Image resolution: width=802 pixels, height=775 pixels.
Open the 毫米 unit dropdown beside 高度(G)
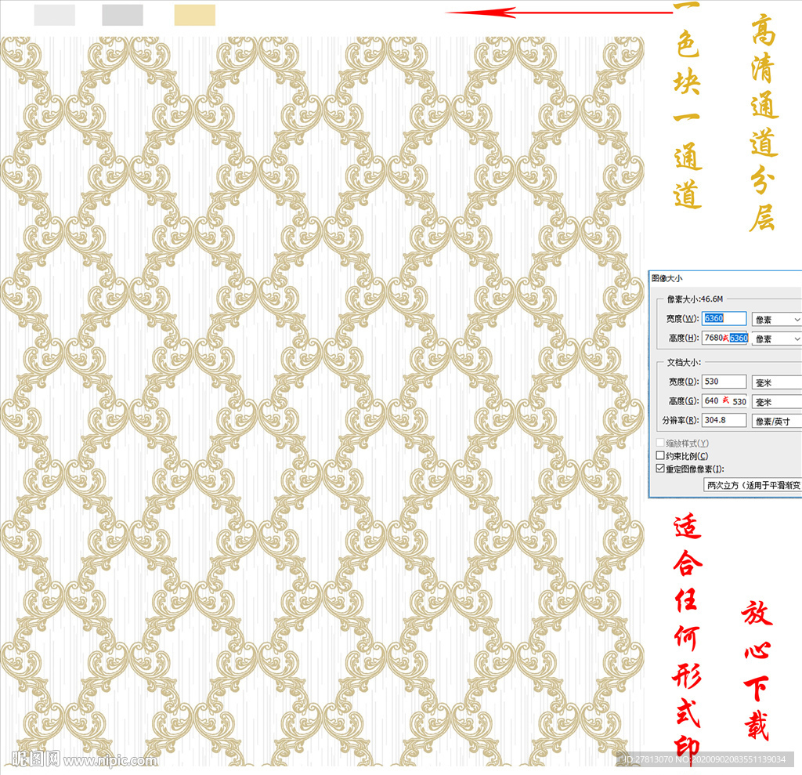[776, 402]
